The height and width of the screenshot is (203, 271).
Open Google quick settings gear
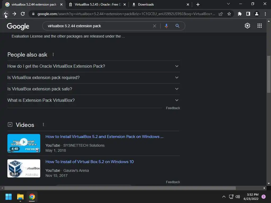[x=247, y=26]
